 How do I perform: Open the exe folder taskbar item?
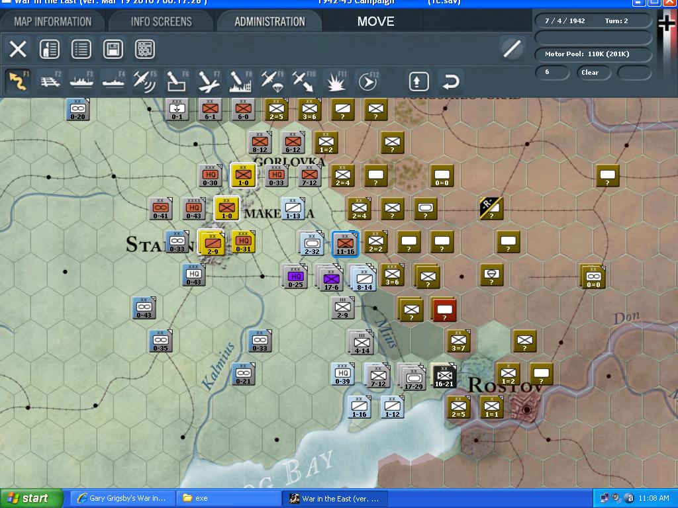pos(229,499)
